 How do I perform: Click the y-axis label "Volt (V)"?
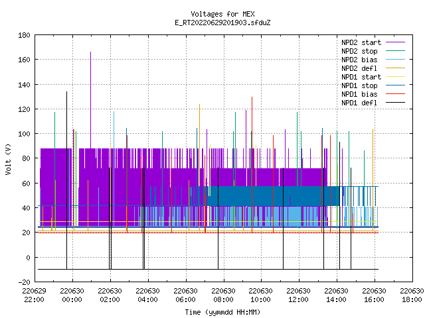tap(8, 159)
